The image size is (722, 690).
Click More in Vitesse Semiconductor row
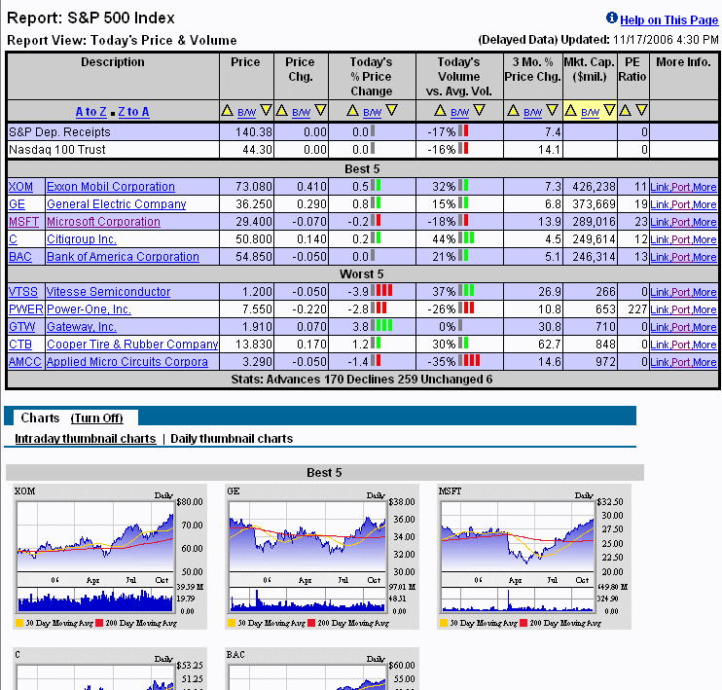click(704, 292)
